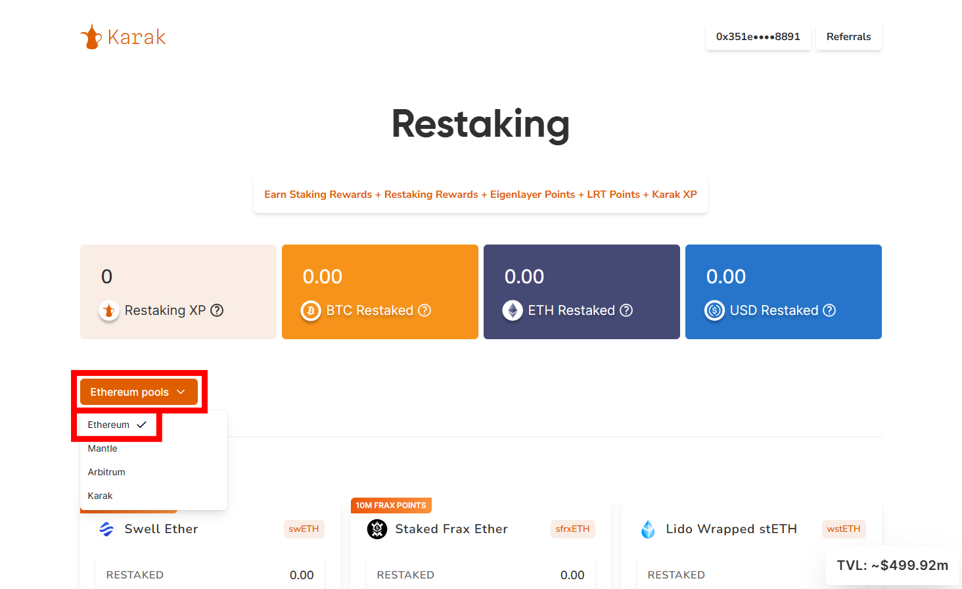Click the Staked Frax Ether icon
The height and width of the screenshot is (589, 962).
pyautogui.click(x=377, y=529)
